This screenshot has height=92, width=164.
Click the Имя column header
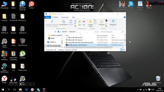pos(67,36)
